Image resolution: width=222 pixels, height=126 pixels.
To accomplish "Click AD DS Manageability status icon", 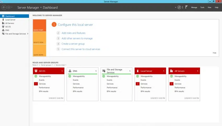I will [x=36, y=76].
